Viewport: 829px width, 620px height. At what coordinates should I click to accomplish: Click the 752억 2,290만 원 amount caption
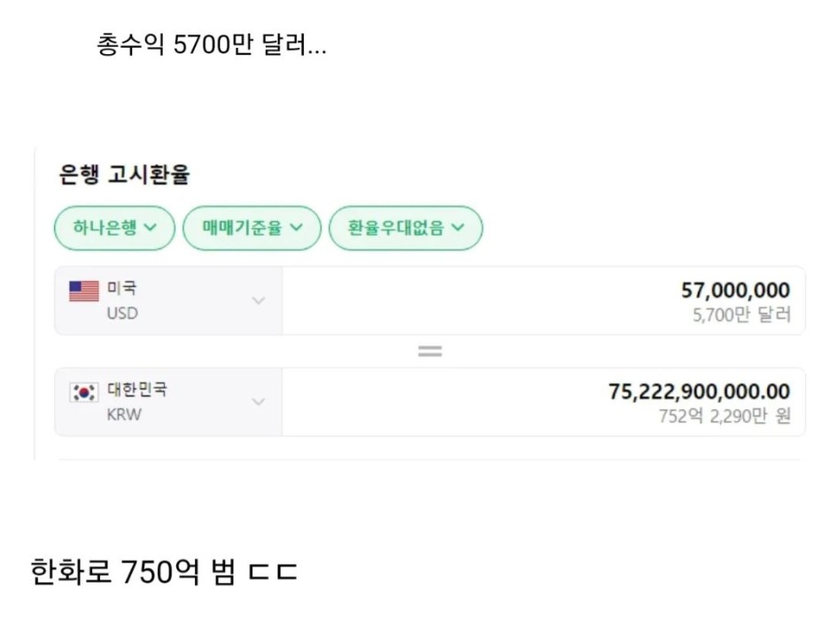724,416
